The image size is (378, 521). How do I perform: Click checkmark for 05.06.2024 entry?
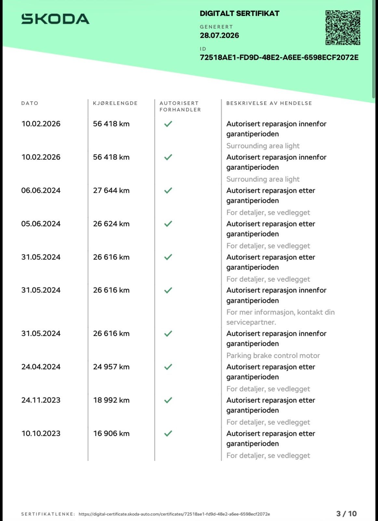(x=168, y=224)
